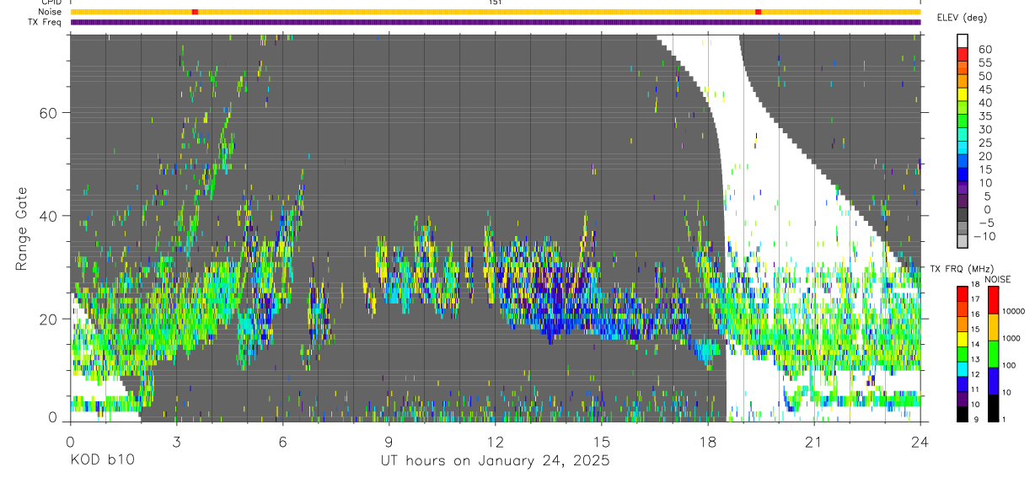Click the '24' tick on UT hours axis
1035x478 pixels.
coord(920,441)
